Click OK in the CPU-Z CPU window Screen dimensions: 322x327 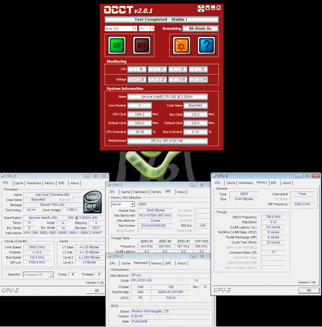97,290
